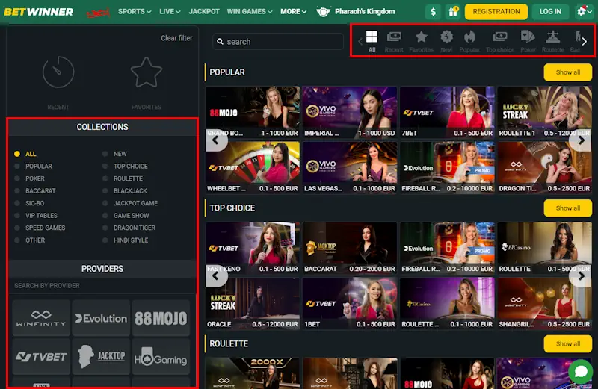Focus the Search by provider field
The height and width of the screenshot is (389, 598).
point(102,286)
